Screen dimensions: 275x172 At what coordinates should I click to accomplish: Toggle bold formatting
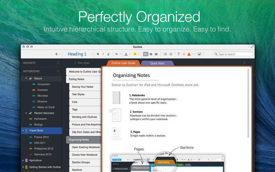tap(98, 54)
